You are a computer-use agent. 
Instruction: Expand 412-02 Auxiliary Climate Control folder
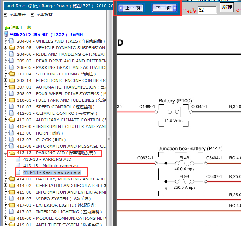(x=6, y=120)
